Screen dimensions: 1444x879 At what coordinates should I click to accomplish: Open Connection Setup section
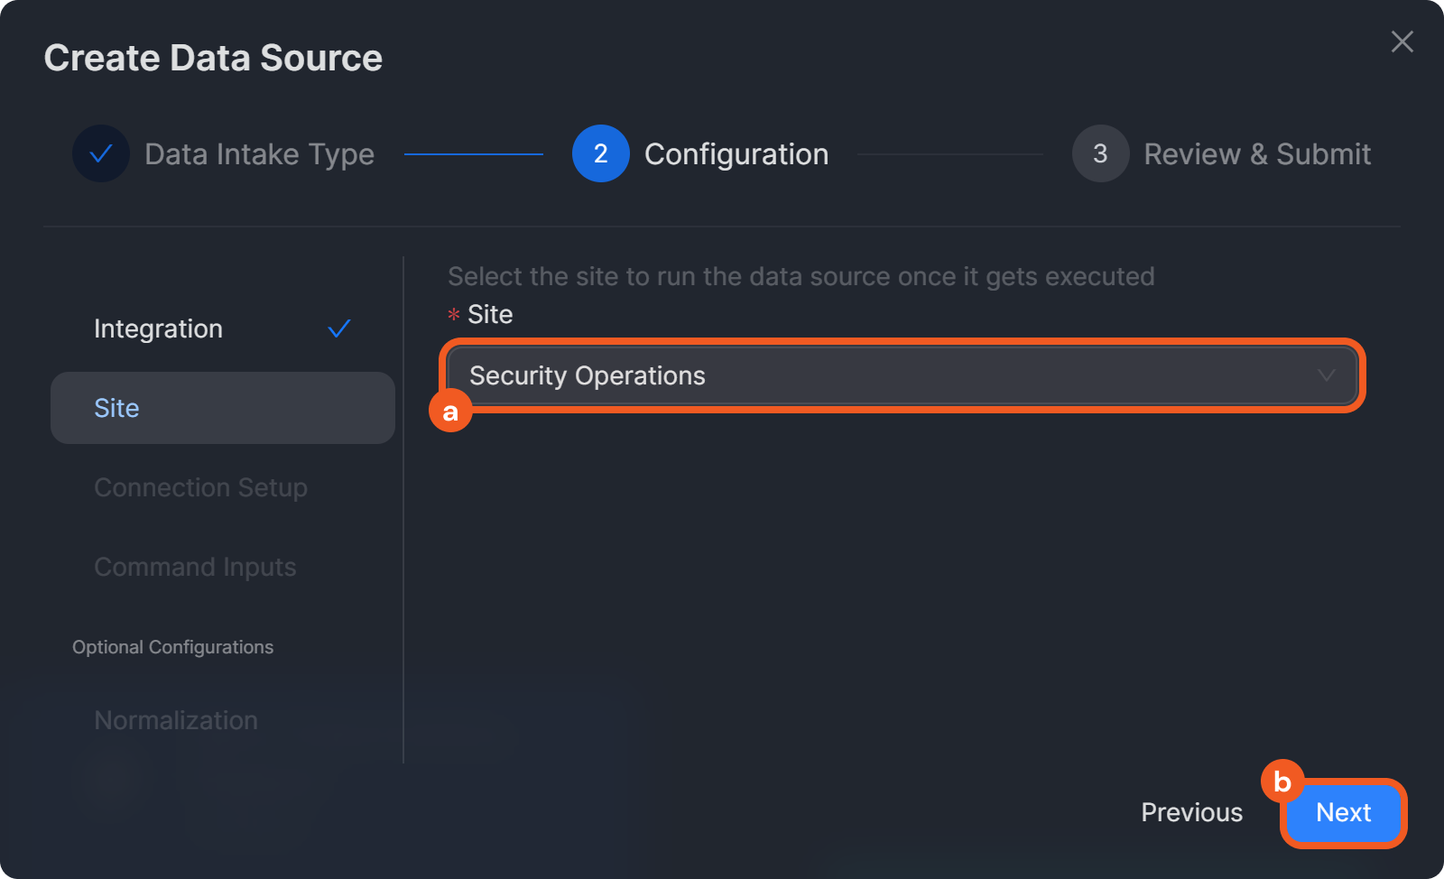click(x=200, y=487)
